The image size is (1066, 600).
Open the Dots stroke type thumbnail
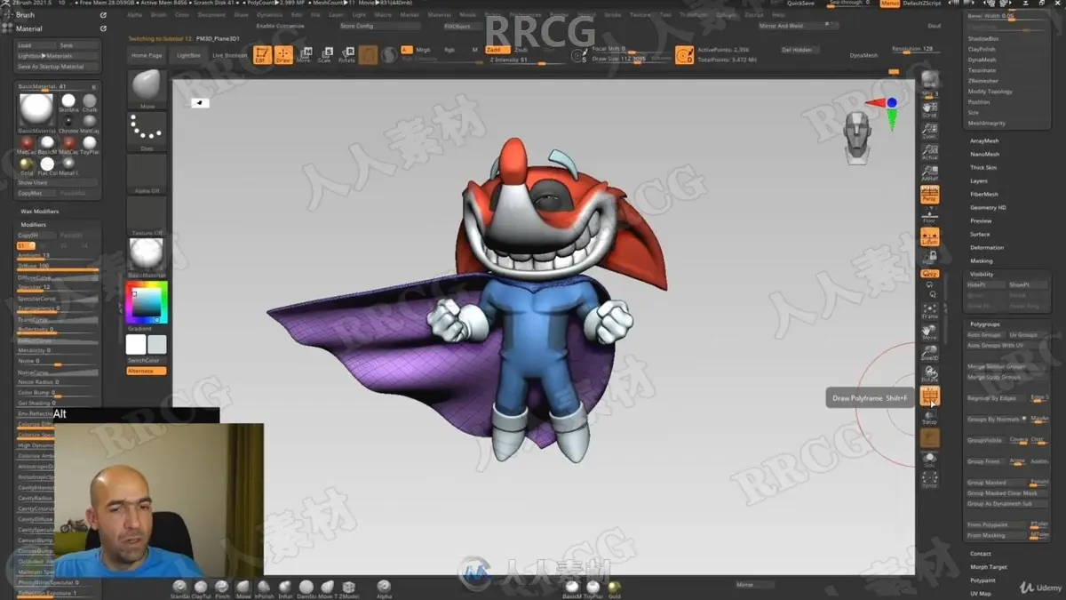(x=147, y=132)
